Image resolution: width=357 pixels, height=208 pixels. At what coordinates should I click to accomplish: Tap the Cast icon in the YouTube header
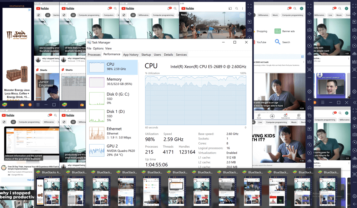(x=230, y=9)
